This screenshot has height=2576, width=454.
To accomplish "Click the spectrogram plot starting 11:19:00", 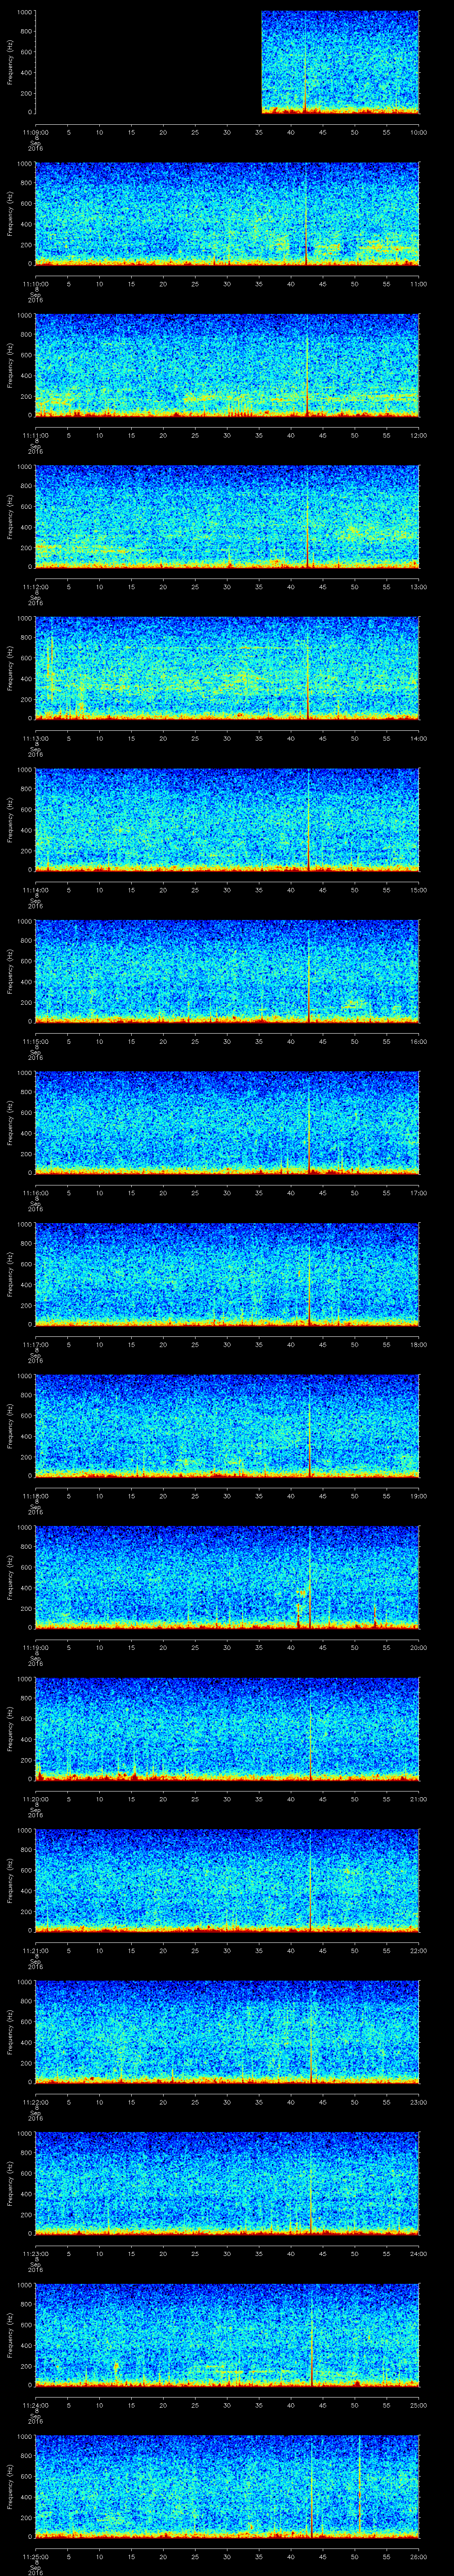I will pyautogui.click(x=227, y=1577).
